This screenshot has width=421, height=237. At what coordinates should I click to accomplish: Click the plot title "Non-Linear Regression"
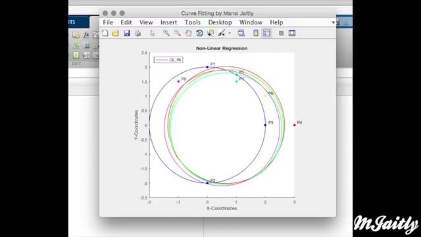click(222, 48)
